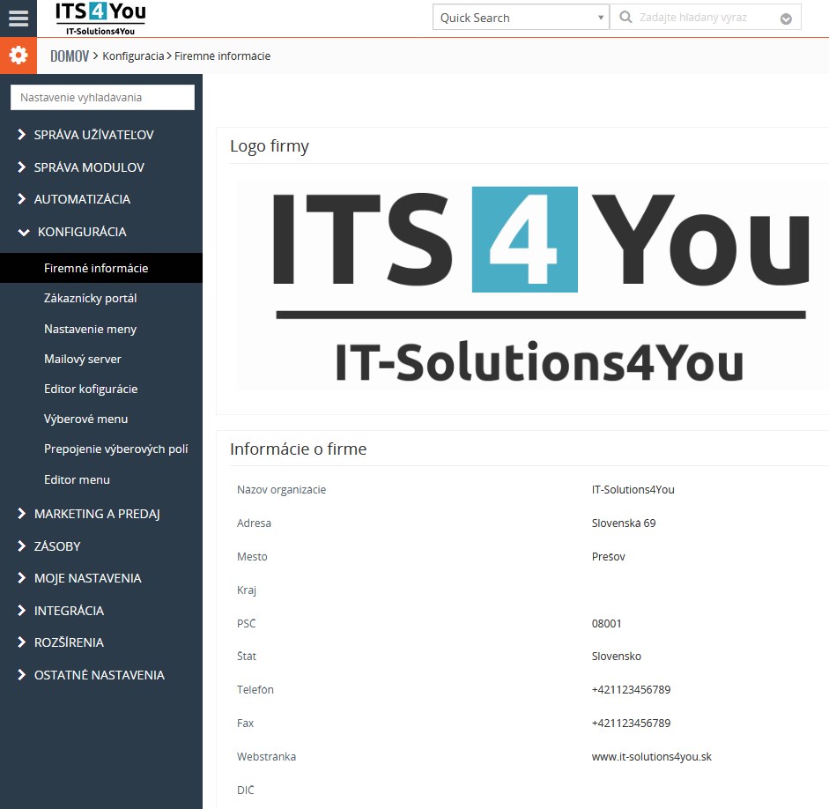829x809 pixels.
Task: Click the Adresa label
Action: pyautogui.click(x=254, y=523)
